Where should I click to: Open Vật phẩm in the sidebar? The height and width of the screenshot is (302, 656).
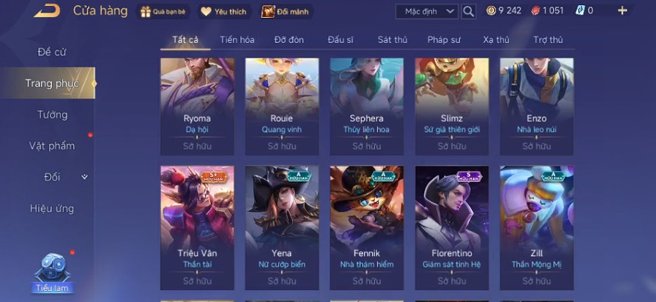tap(52, 146)
